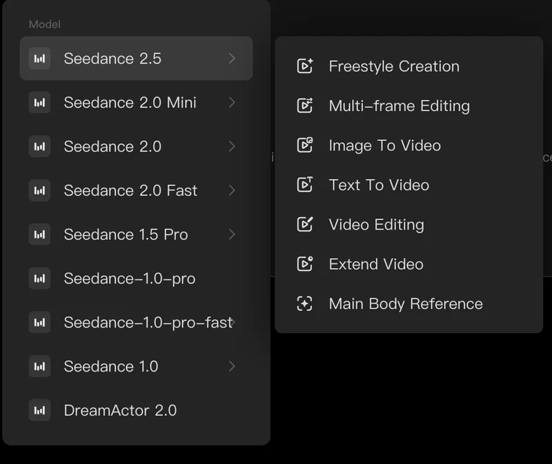The height and width of the screenshot is (464, 552).
Task: Expand the Seedance 1.5 Pro chevron
Action: tap(232, 234)
